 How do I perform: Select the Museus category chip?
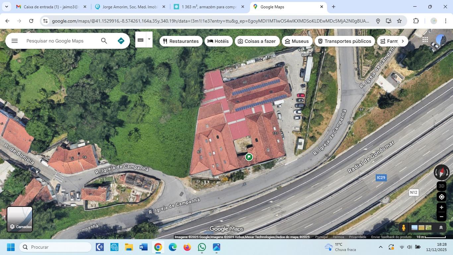tap(297, 41)
